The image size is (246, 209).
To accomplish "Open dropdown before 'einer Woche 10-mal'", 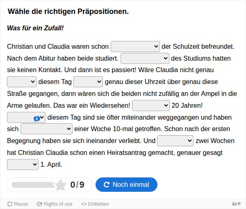I will pos(46,129).
